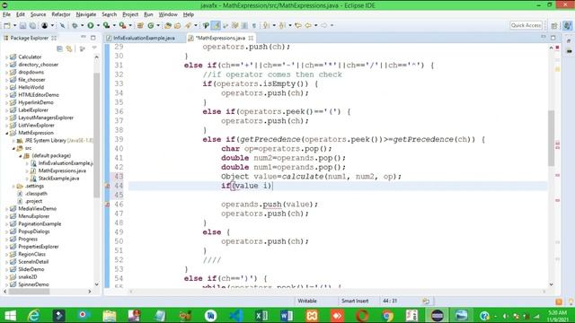Collapse the (default package) node
This screenshot has height=323, width=575.
point(21,155)
